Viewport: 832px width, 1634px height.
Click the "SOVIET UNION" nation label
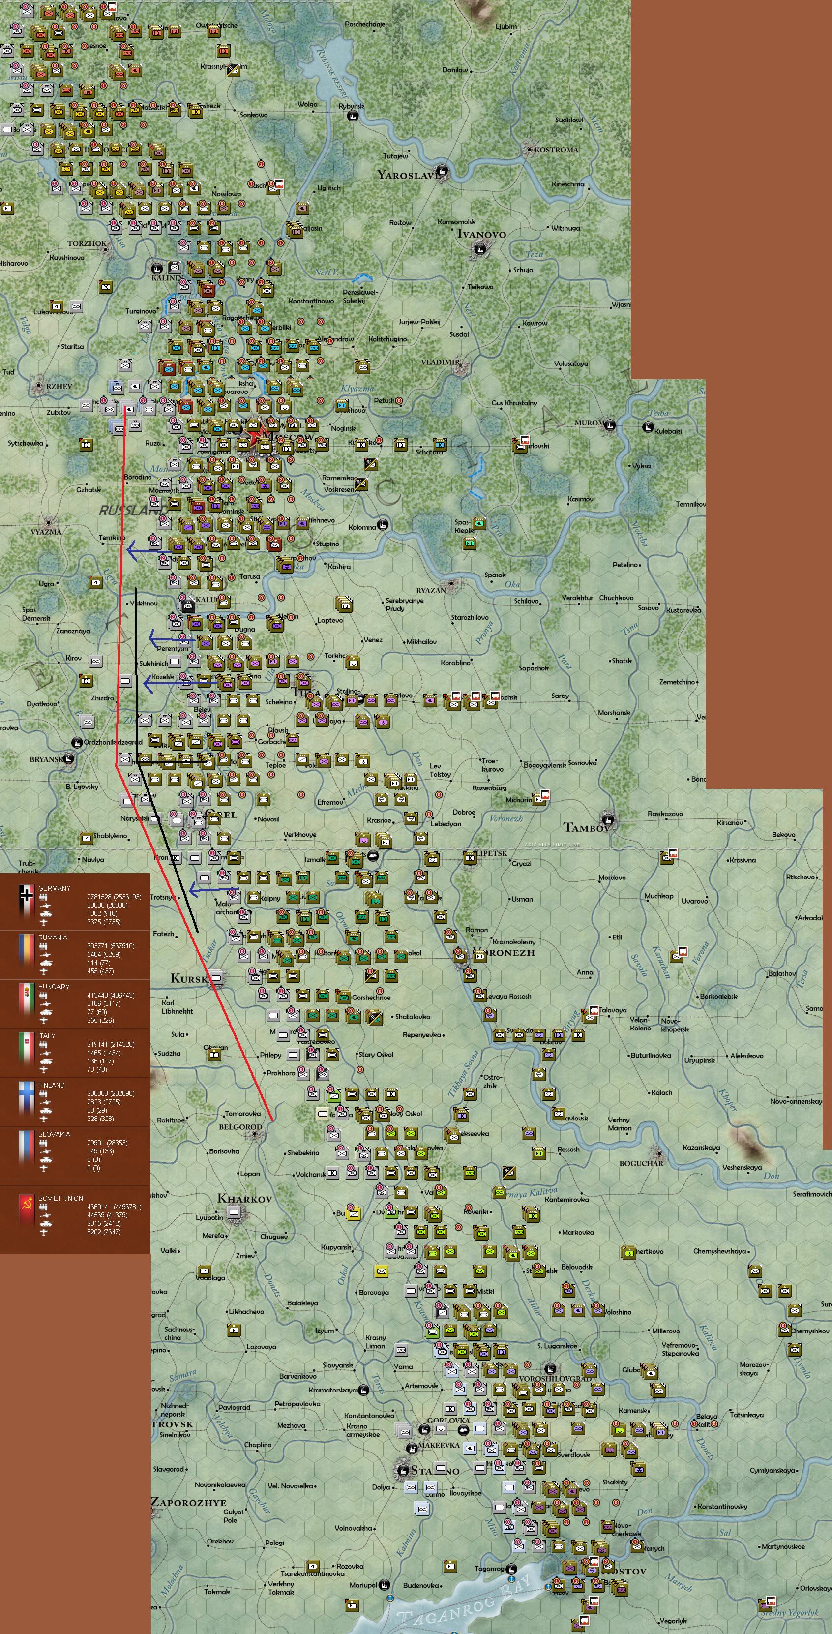(60, 1198)
